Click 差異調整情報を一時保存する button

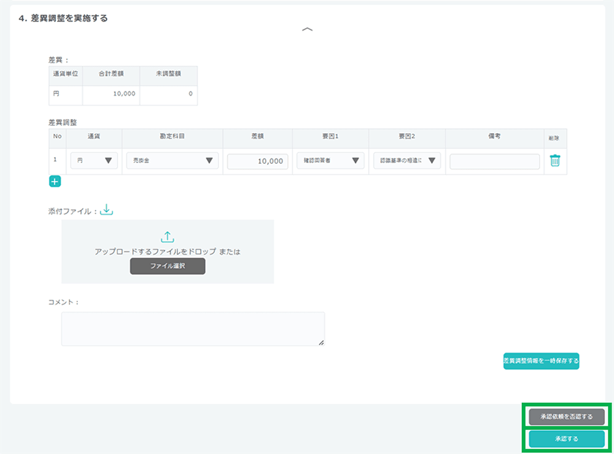[x=541, y=361]
